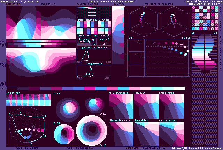Image resolution: width=223 pixels, height=150 pixels.
Task: Pick the sky blue PAL swatch right of hot magenta
Action: 101,89
